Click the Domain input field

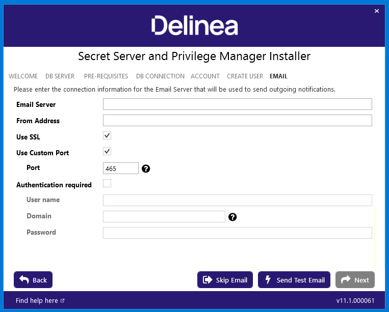tap(164, 216)
